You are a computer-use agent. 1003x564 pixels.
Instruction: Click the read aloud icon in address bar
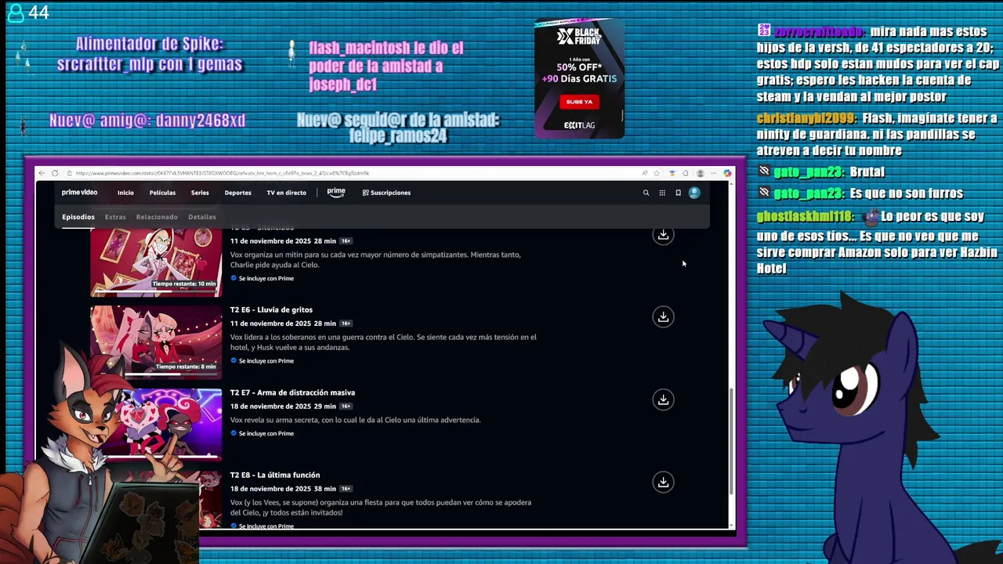click(645, 173)
